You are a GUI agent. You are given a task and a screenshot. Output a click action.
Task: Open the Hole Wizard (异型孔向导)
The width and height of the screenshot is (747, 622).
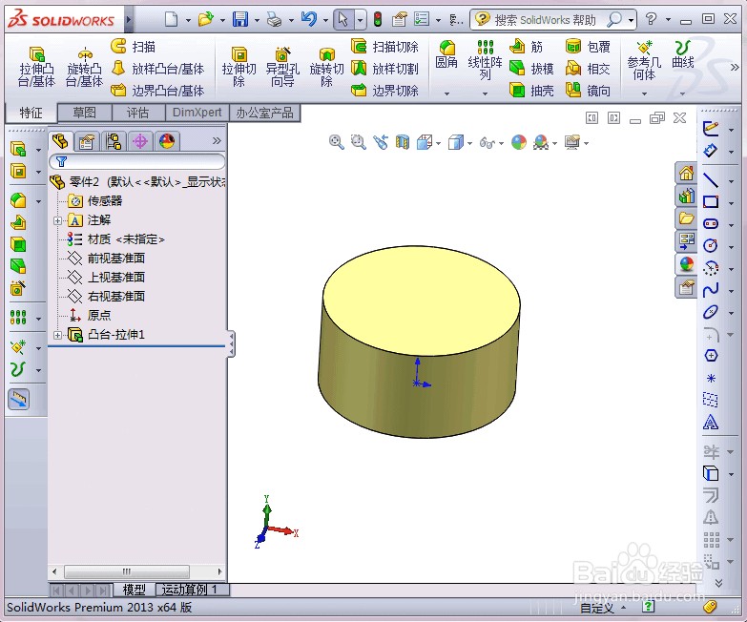tap(282, 67)
